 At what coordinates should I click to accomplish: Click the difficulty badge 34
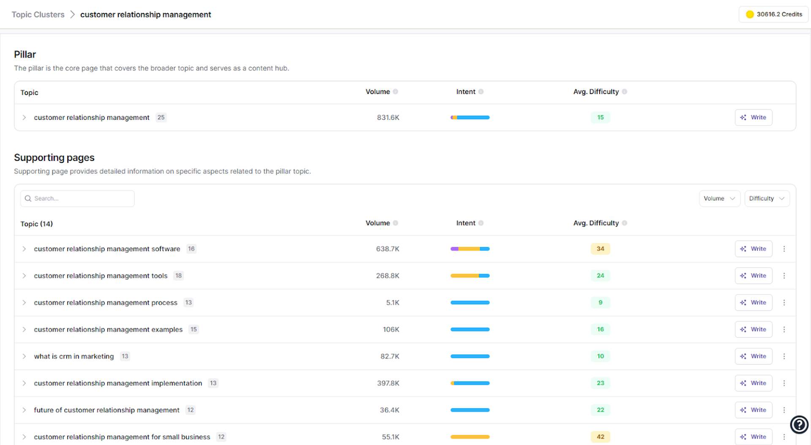coord(600,249)
